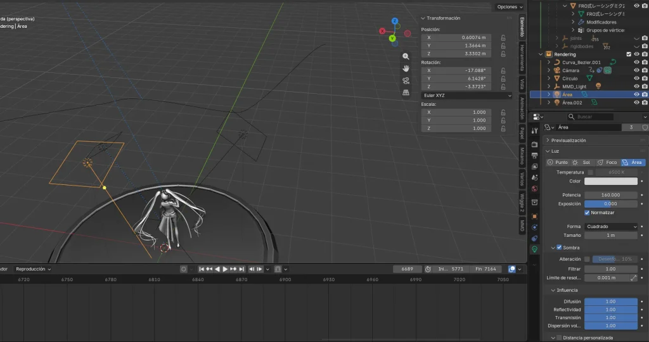Toggle the auto keying record button

pos(183,269)
